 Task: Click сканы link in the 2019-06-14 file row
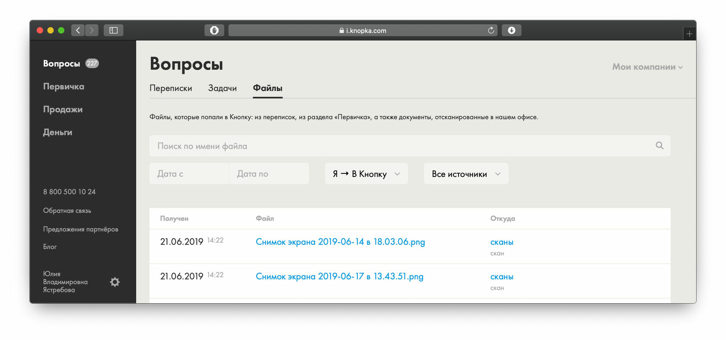[502, 242]
